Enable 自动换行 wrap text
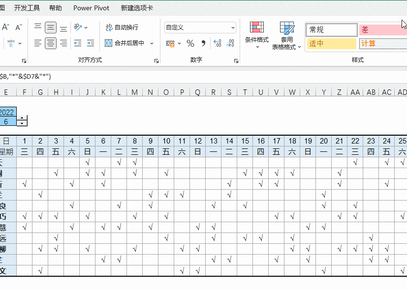 pos(122,27)
